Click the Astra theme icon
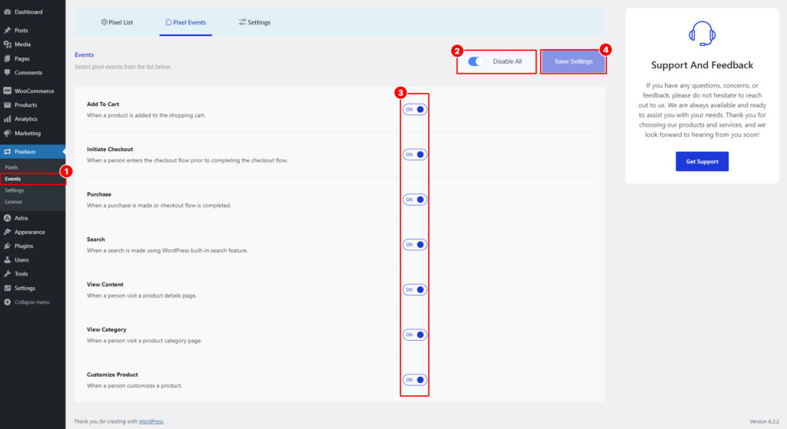The image size is (787, 429). [x=7, y=218]
